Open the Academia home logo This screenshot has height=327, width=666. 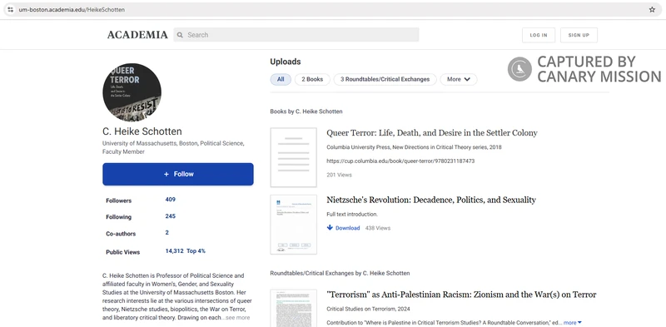[x=137, y=35]
